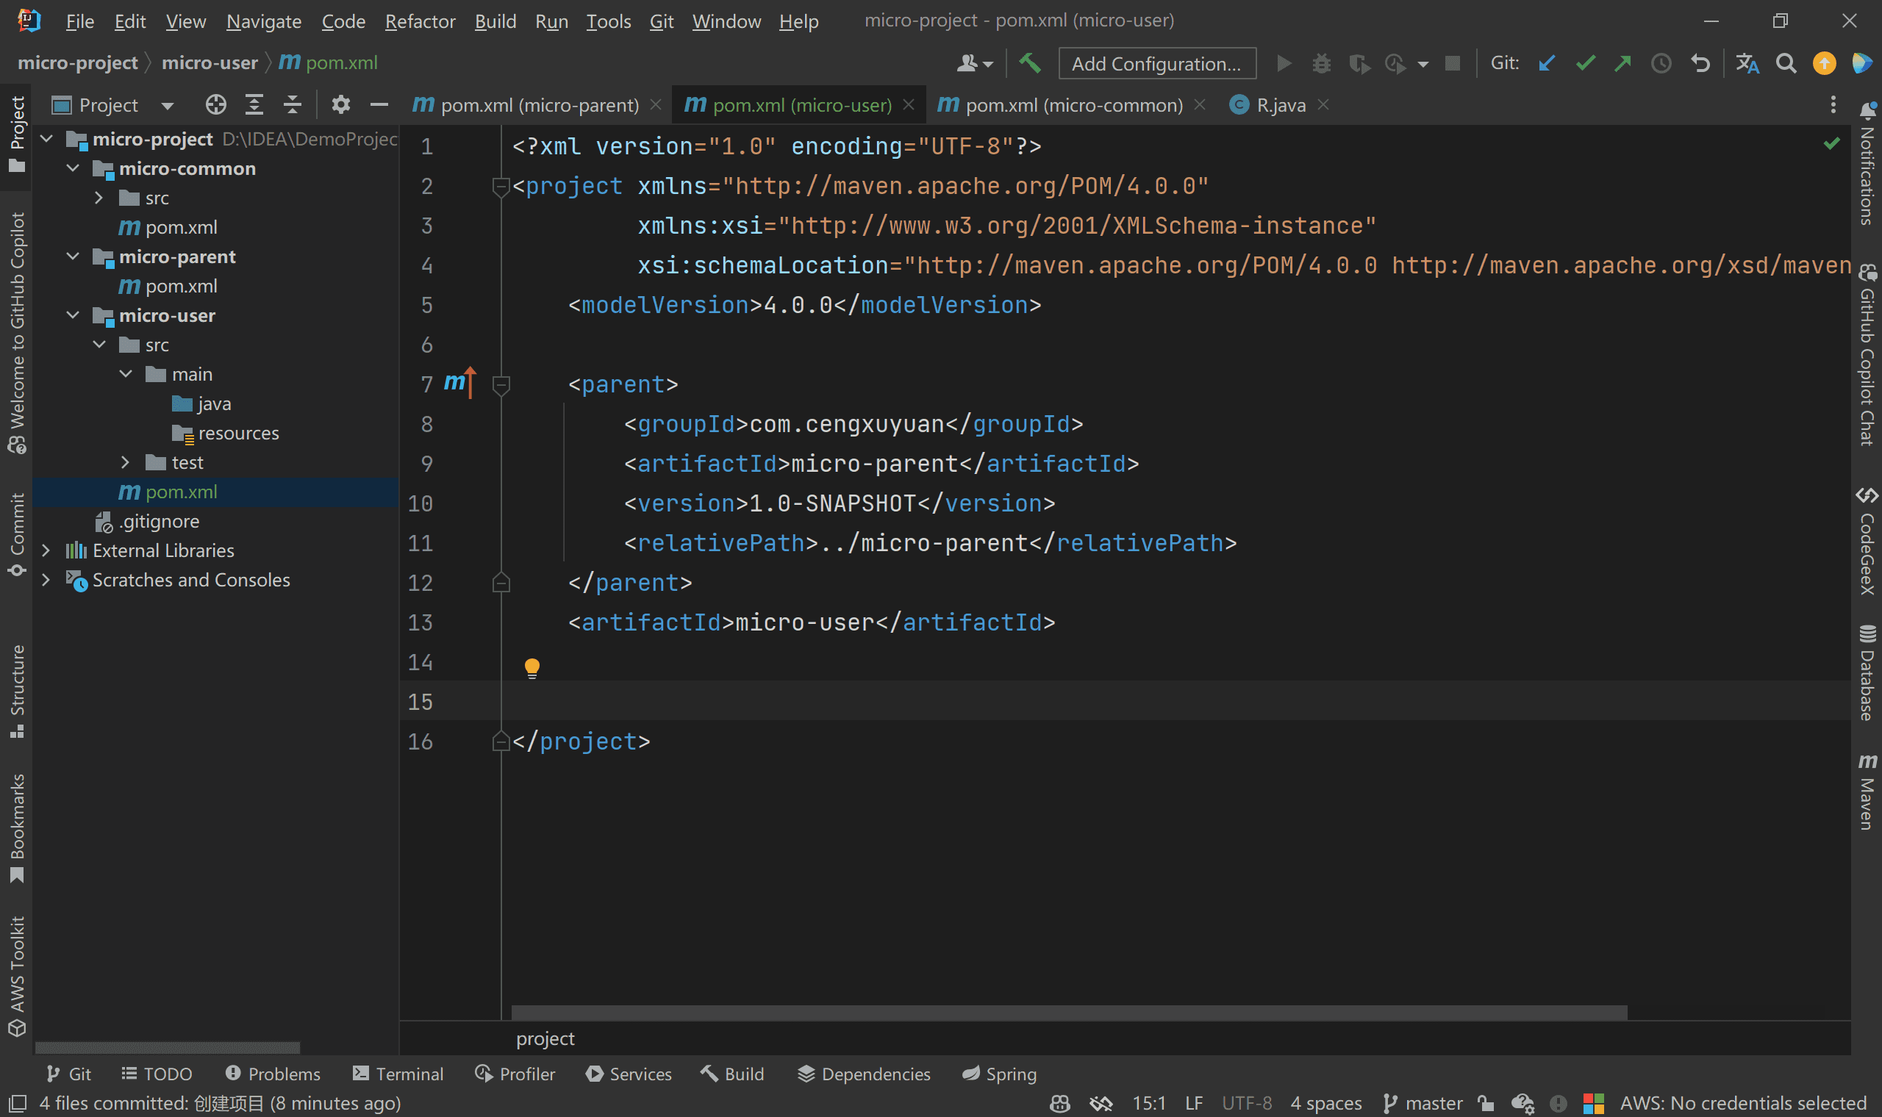Expand the src folder under micro-common
The width and height of the screenshot is (1882, 1117).
(99, 197)
